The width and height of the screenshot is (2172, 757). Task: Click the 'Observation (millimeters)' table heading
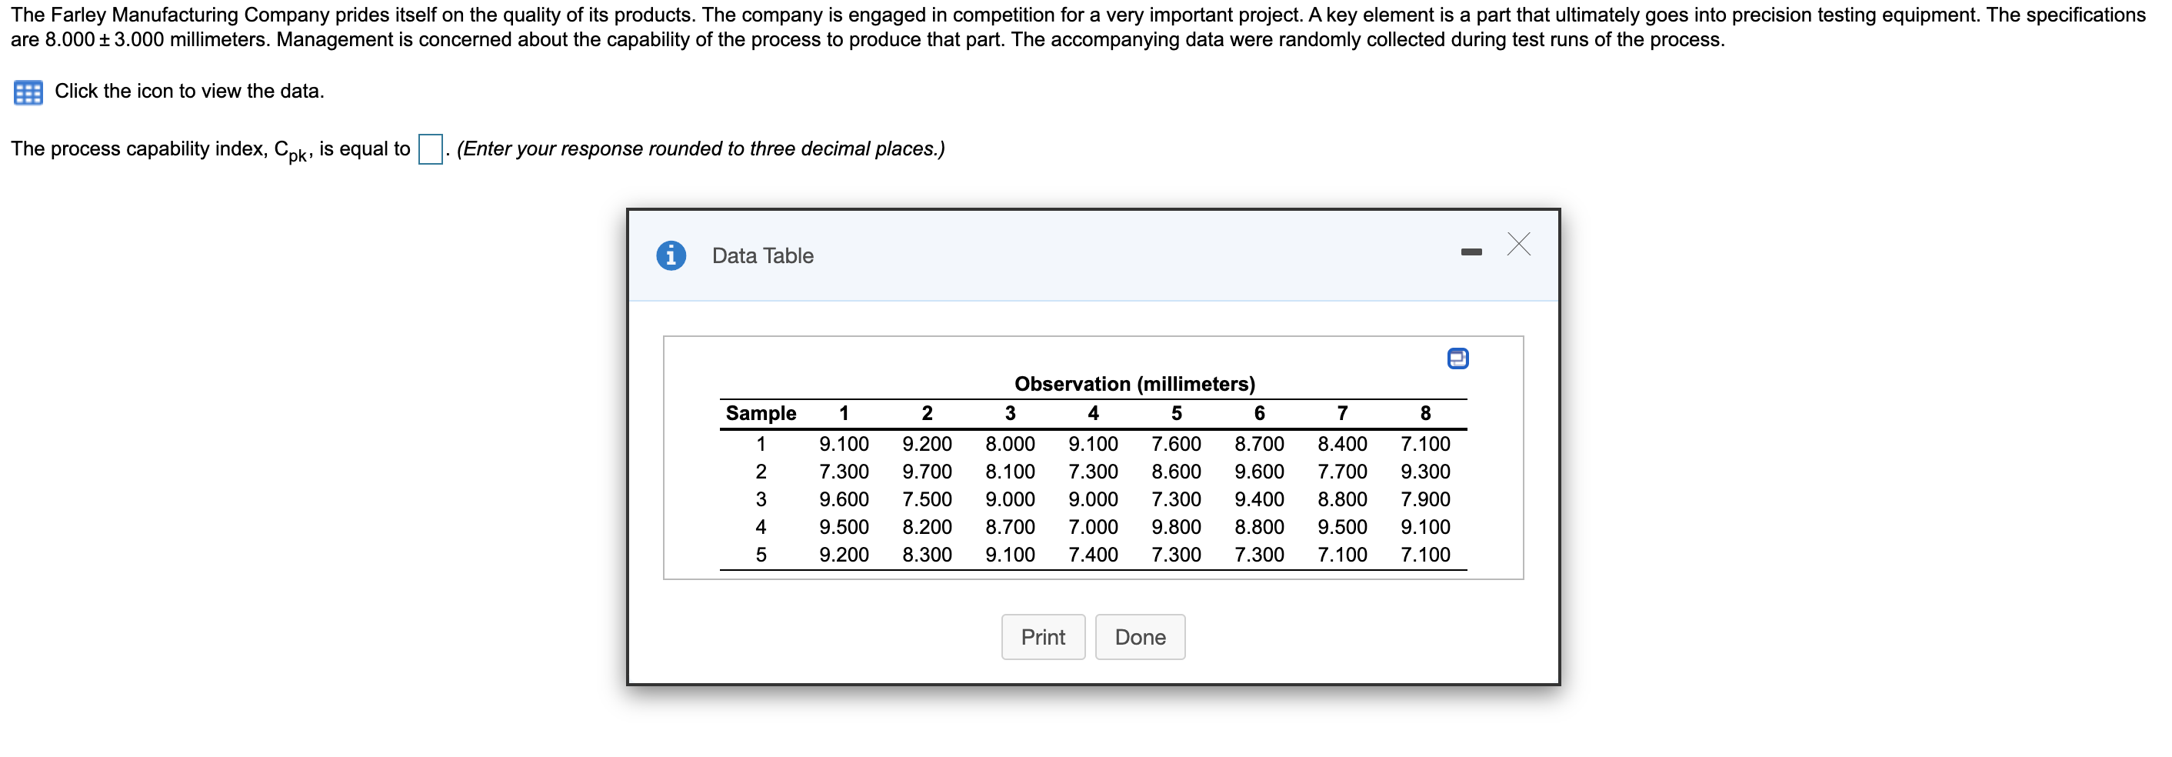pyautogui.click(x=1135, y=384)
